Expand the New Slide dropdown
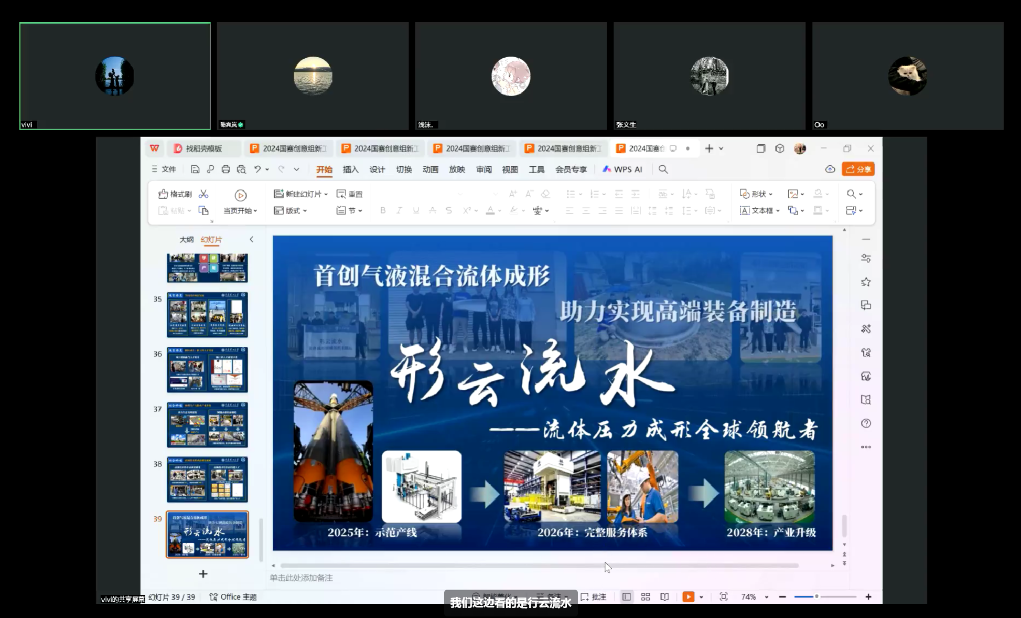The height and width of the screenshot is (618, 1021). 326,194
